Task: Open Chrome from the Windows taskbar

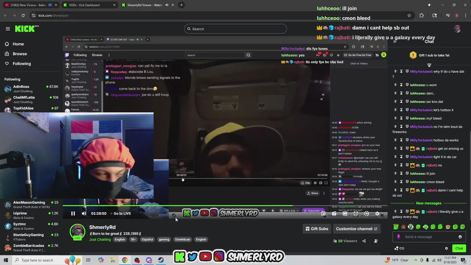Action: [125, 260]
